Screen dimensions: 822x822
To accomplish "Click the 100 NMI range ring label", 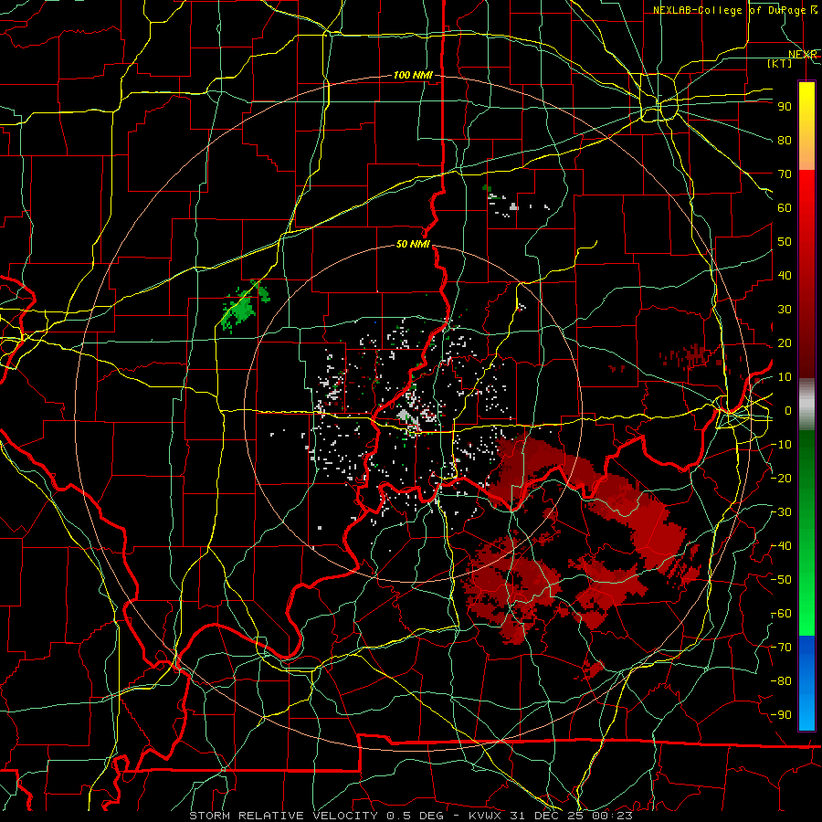I will coord(413,75).
